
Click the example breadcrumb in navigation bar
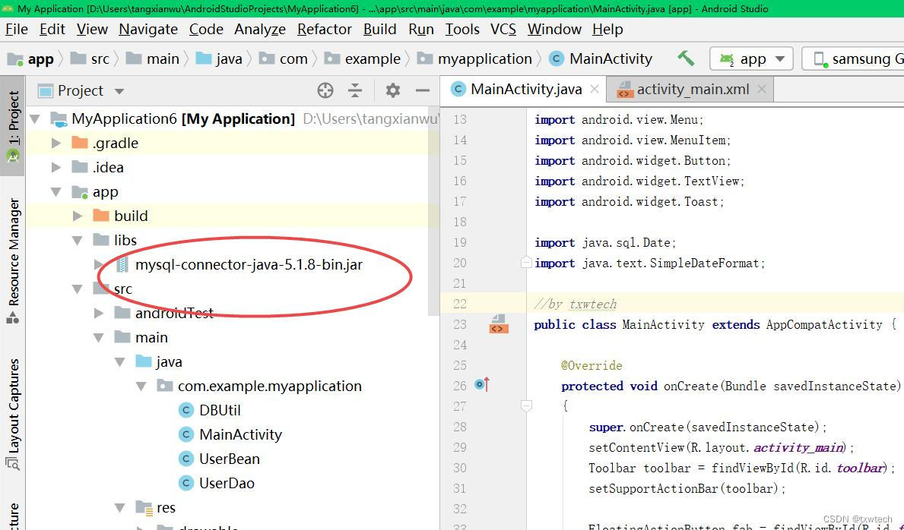(362, 58)
